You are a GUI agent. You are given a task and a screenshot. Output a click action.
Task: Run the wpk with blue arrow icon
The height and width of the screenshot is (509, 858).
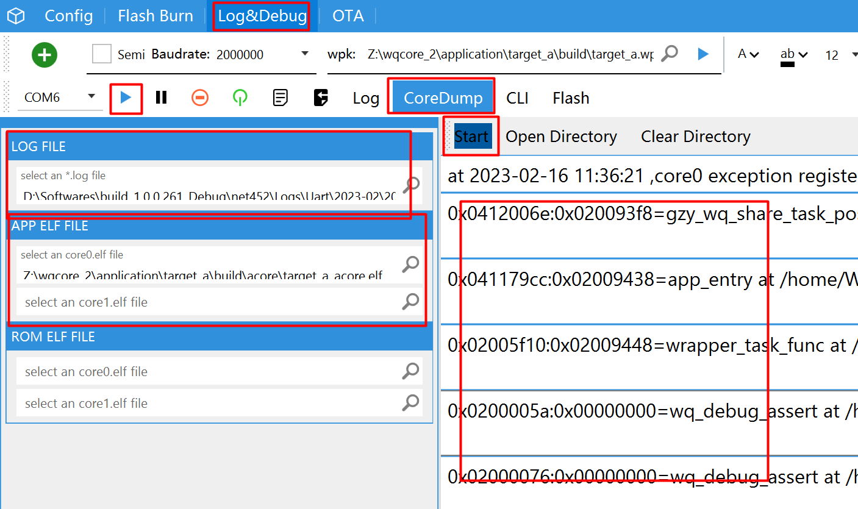pyautogui.click(x=702, y=54)
